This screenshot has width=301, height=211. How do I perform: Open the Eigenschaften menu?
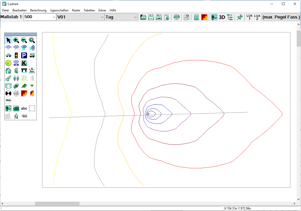[x=59, y=10]
